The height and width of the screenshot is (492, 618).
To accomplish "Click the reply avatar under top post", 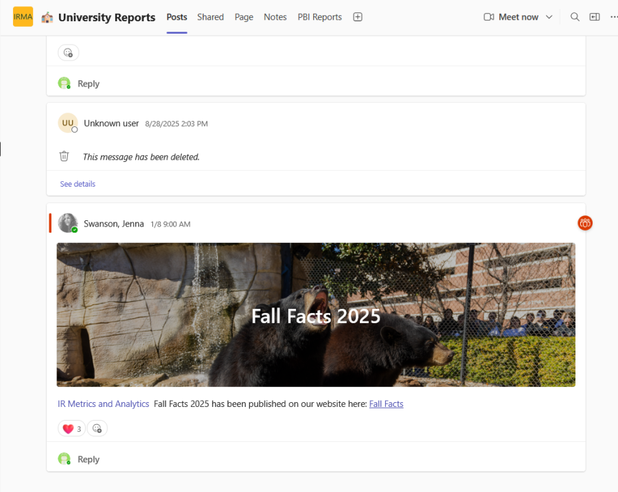I will click(x=65, y=83).
